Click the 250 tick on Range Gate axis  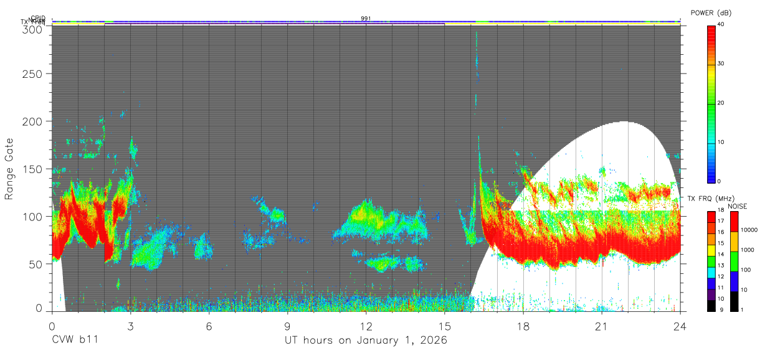(x=33, y=73)
